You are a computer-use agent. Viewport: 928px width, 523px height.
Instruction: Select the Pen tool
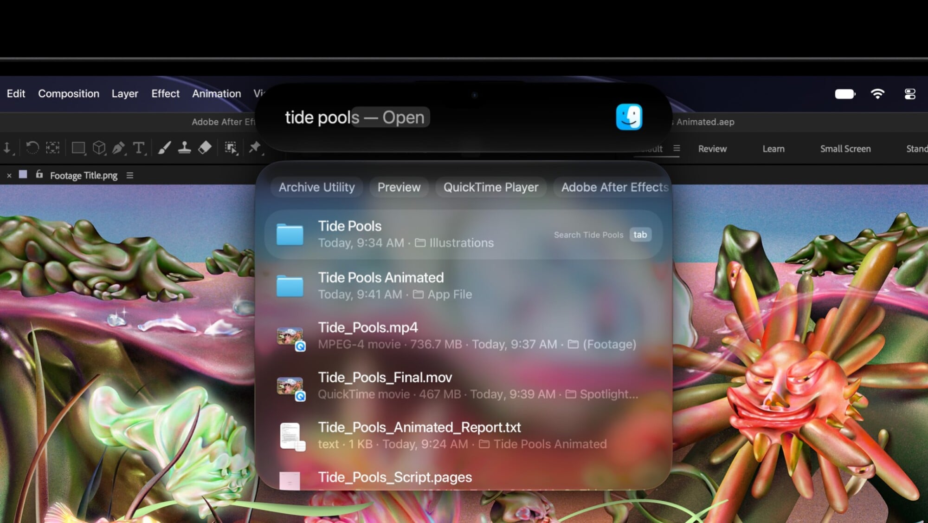119,148
